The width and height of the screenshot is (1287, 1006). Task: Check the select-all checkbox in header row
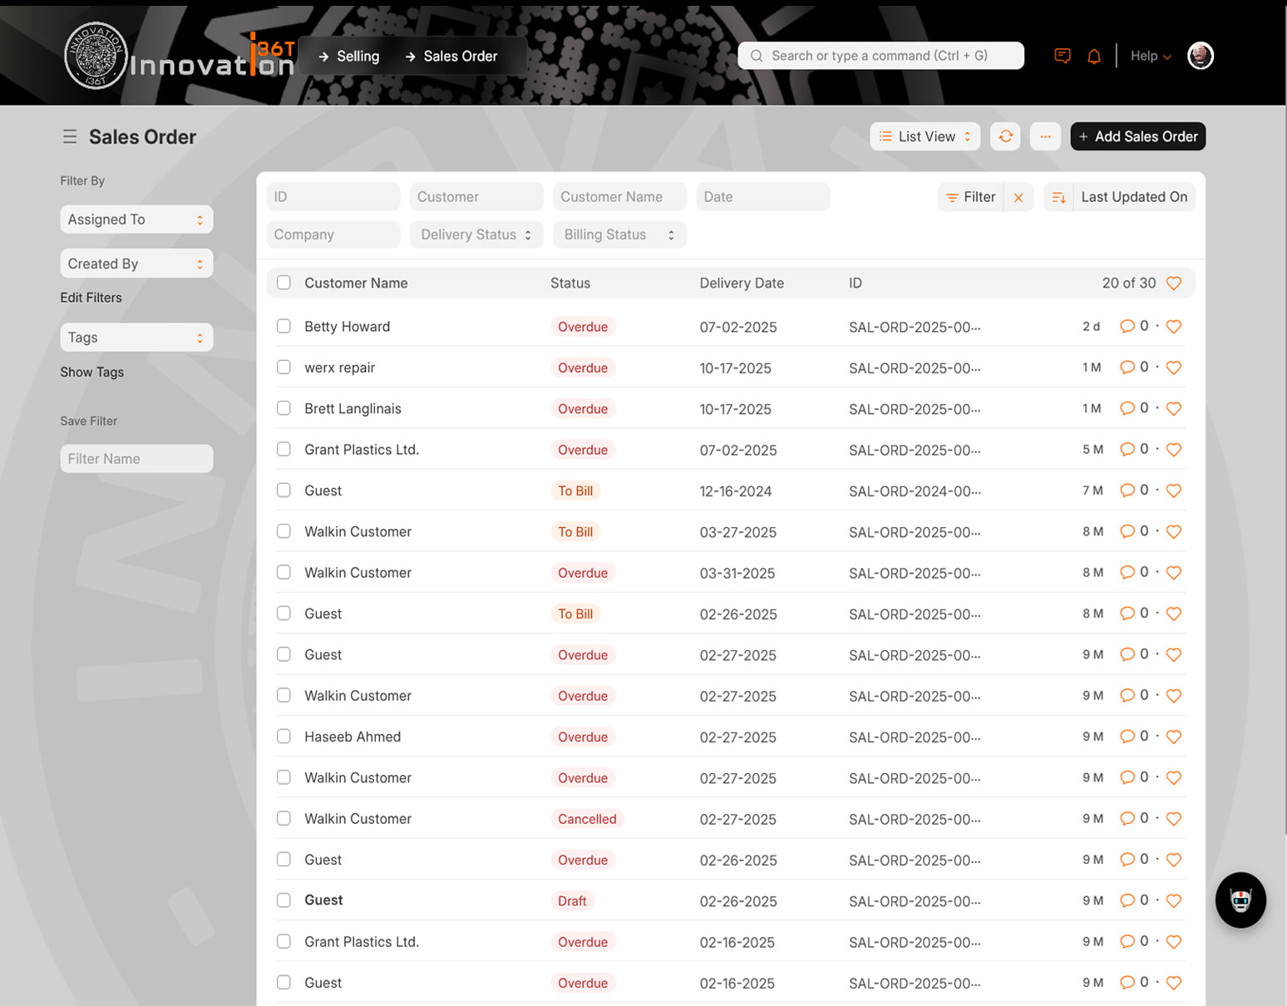pos(284,283)
